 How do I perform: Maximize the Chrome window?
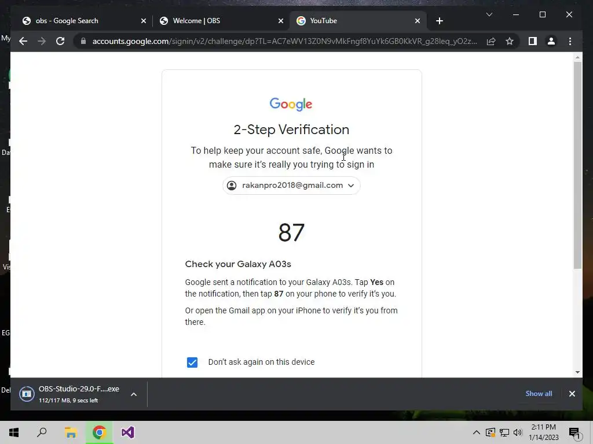[x=542, y=14]
